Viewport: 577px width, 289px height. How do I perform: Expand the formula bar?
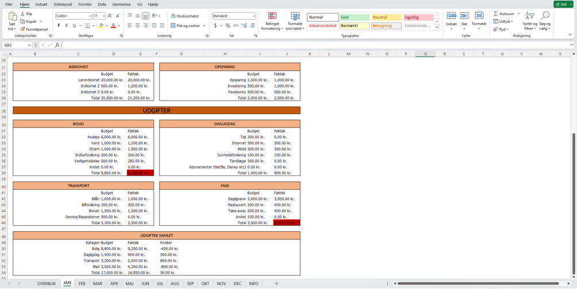(571, 45)
